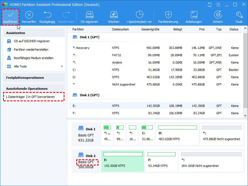Open the hamburger menu in title bar
This screenshot has width=248, height=186.
pyautogui.click(x=218, y=5)
